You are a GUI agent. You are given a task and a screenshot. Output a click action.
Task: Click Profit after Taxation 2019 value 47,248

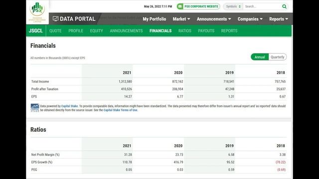coord(230,89)
